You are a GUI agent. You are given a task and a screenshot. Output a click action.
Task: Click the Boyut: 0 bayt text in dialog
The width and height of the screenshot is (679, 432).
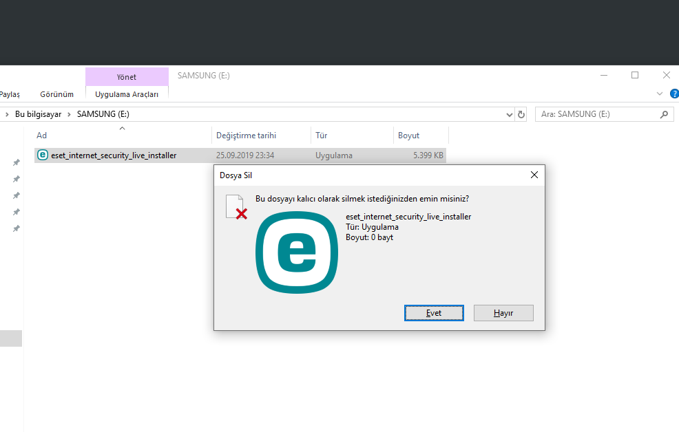click(369, 237)
